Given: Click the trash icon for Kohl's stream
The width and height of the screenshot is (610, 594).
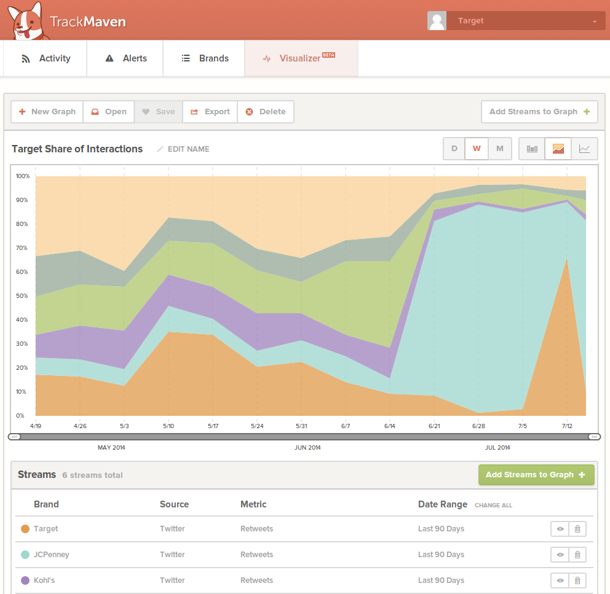Looking at the screenshot, I should tap(577, 580).
